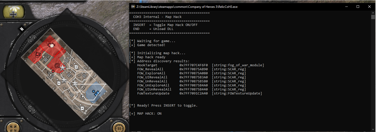
Task: Click console title bar showing RelicCoH3.exe path
Action: pos(187,7)
